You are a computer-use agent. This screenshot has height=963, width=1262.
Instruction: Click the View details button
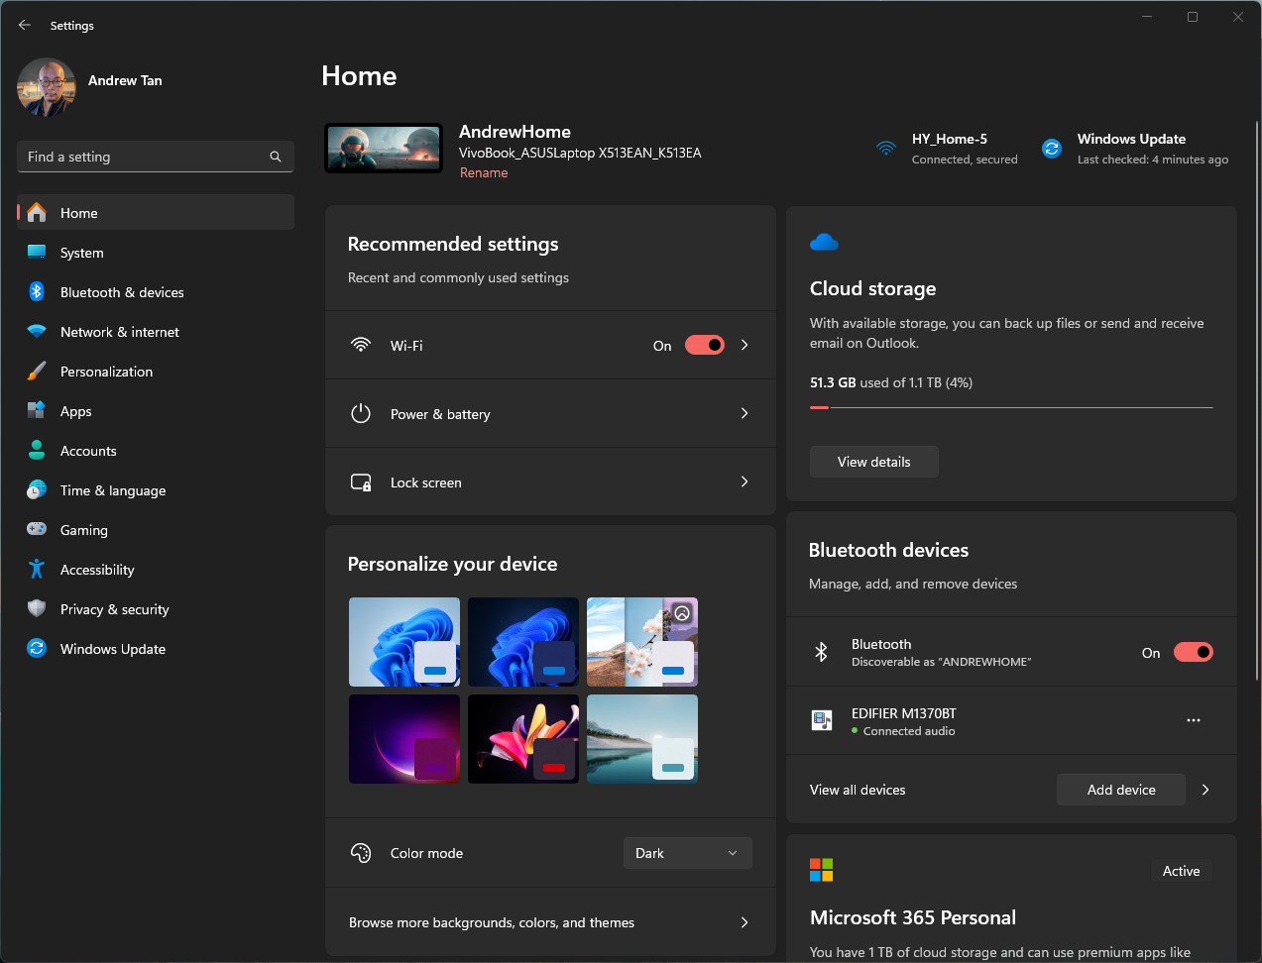click(x=873, y=462)
